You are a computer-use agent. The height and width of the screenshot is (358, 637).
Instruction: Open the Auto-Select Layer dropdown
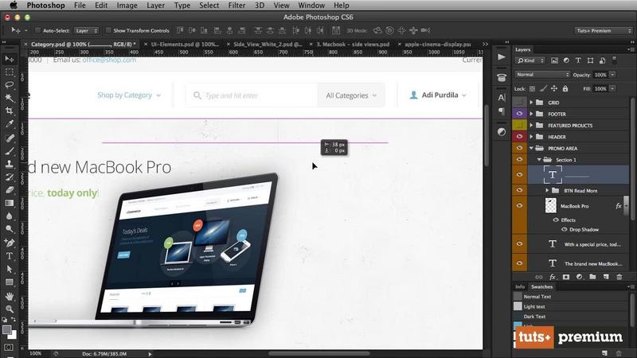[87, 30]
